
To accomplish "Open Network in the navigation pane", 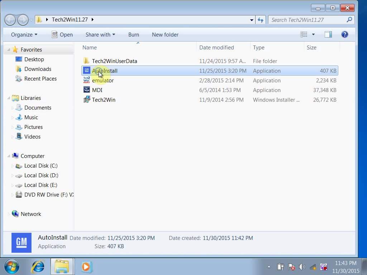I will pyautogui.click(x=31, y=214).
